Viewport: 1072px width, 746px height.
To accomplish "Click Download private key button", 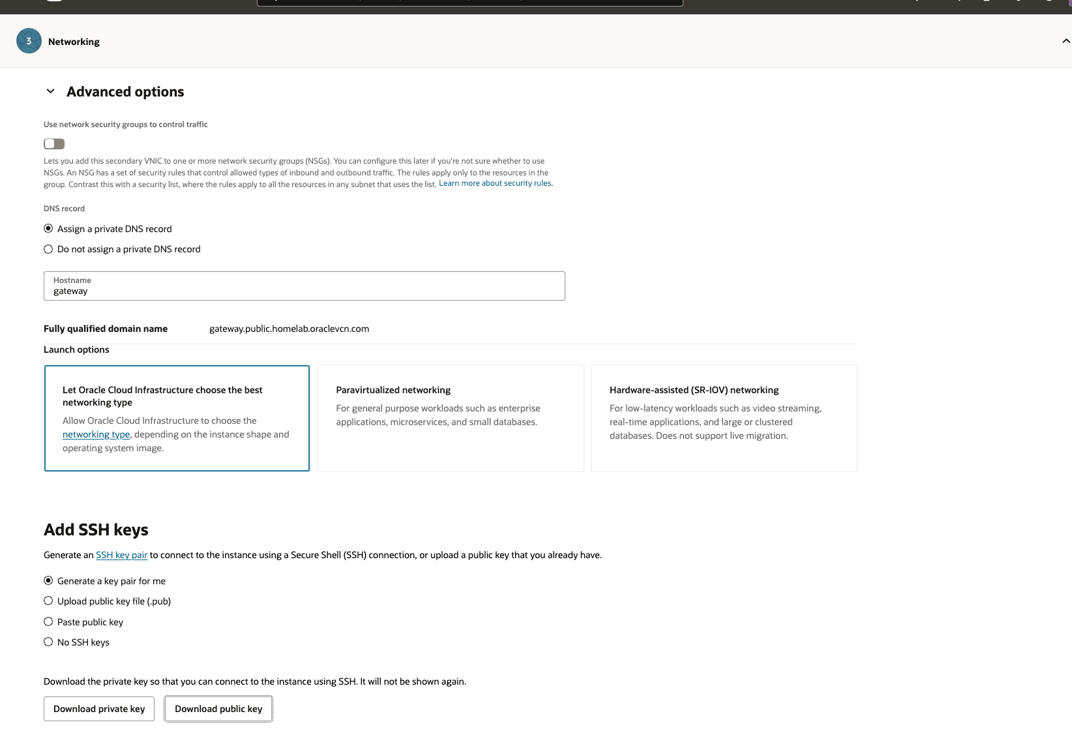I will click(x=99, y=709).
